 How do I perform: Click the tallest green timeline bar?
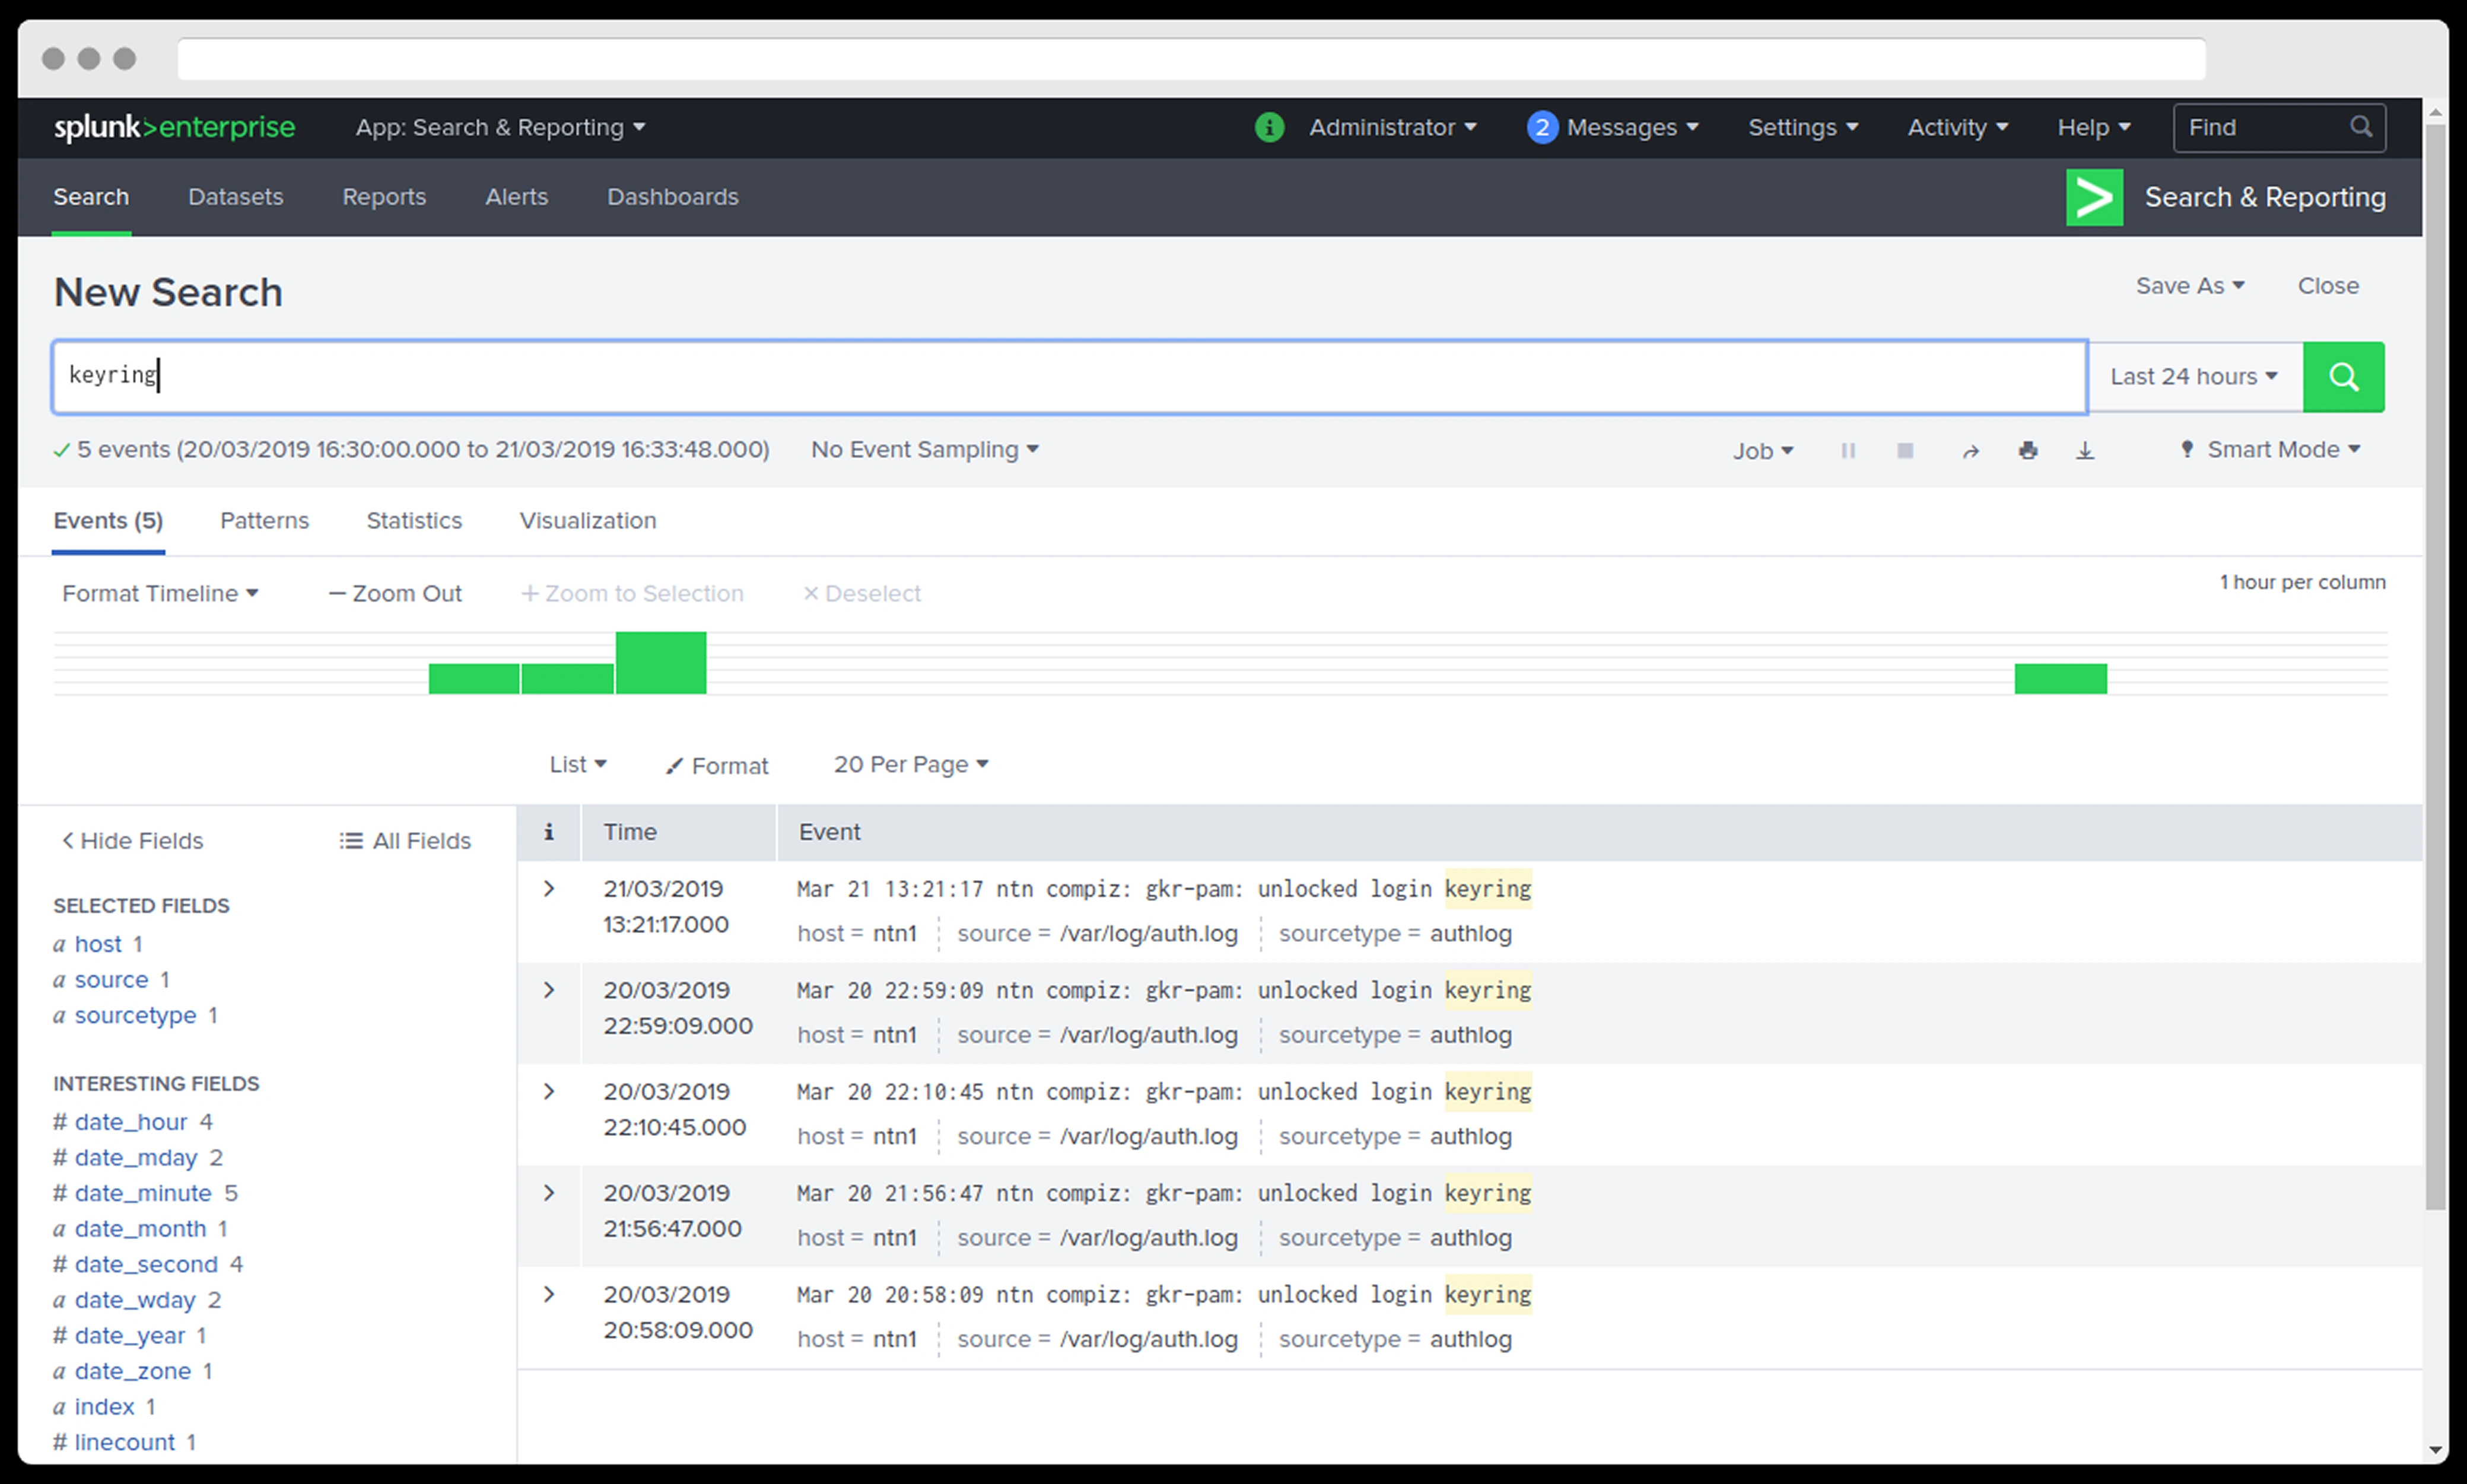(x=661, y=662)
